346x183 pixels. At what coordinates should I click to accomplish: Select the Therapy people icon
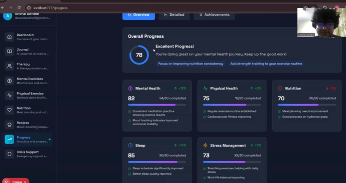[9, 66]
